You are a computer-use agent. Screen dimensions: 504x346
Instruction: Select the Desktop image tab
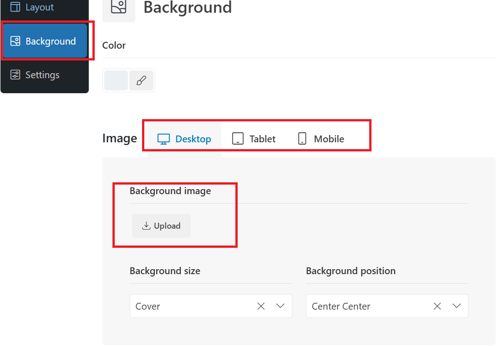[184, 139]
